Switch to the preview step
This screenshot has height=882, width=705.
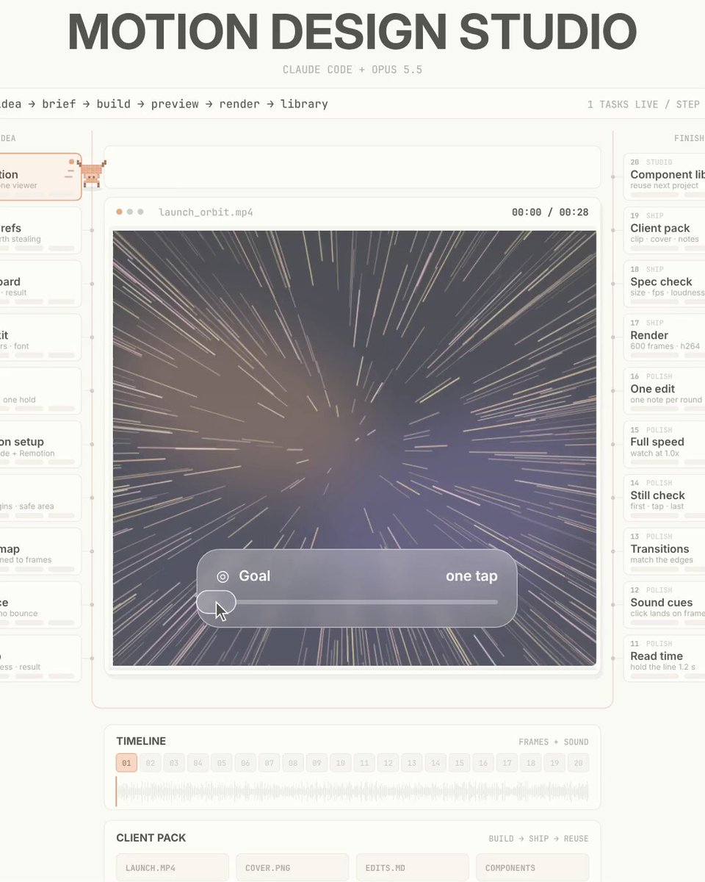(175, 104)
